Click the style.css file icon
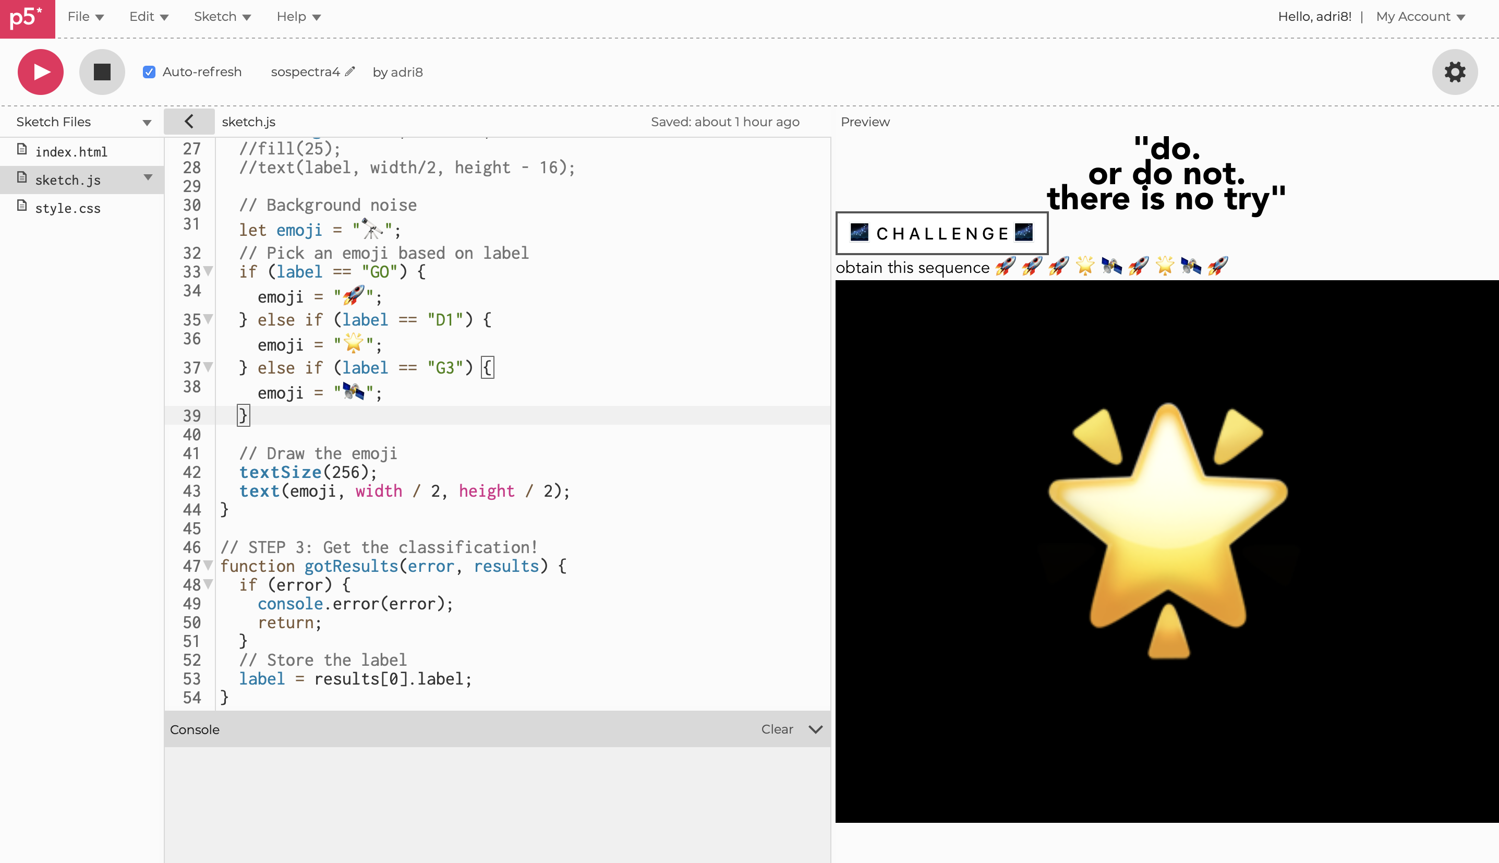 coord(22,206)
